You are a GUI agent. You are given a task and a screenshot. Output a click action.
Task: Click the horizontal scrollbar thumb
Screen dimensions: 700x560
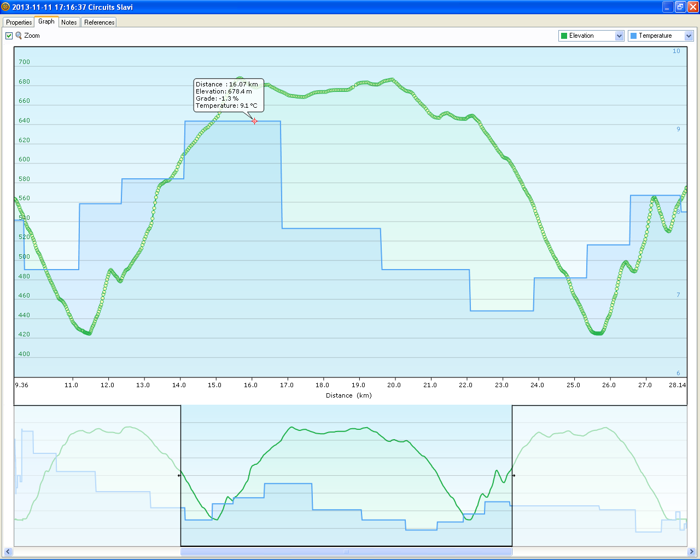pyautogui.click(x=346, y=552)
